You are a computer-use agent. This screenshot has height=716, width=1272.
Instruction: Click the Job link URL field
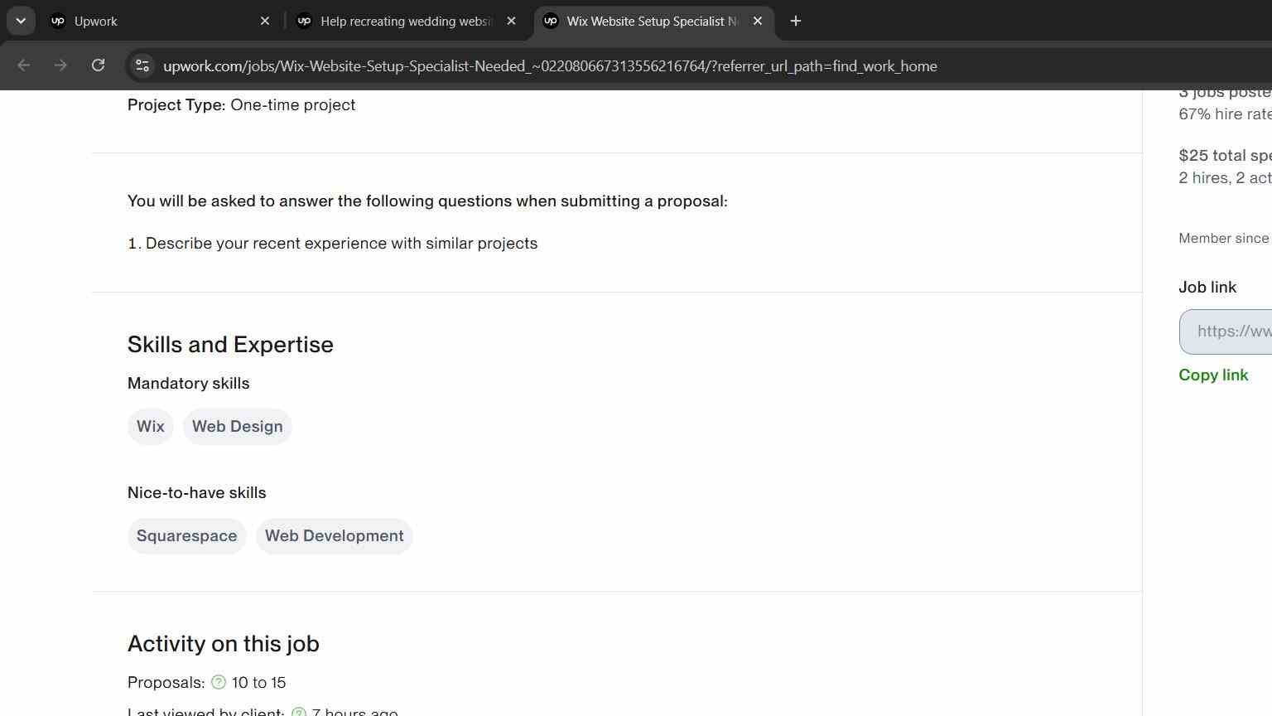tap(1226, 331)
